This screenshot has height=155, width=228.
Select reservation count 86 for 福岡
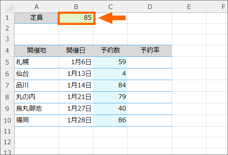(111, 121)
